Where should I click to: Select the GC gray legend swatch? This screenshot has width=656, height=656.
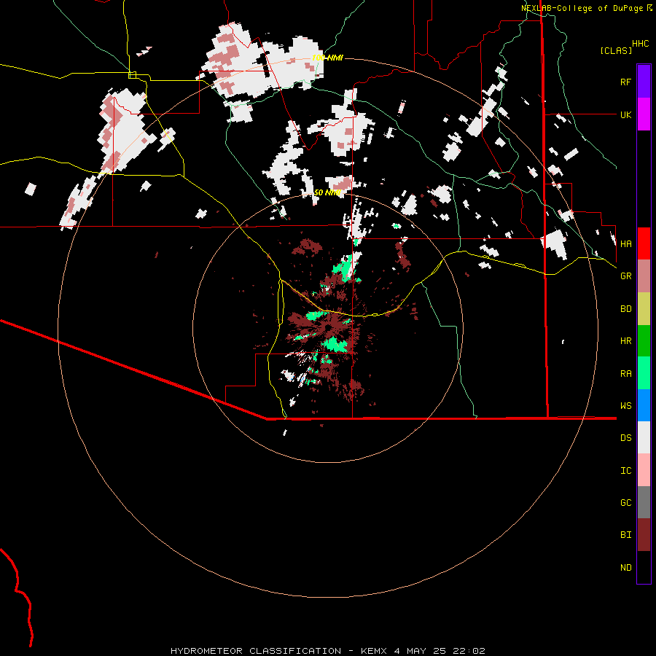(x=644, y=502)
